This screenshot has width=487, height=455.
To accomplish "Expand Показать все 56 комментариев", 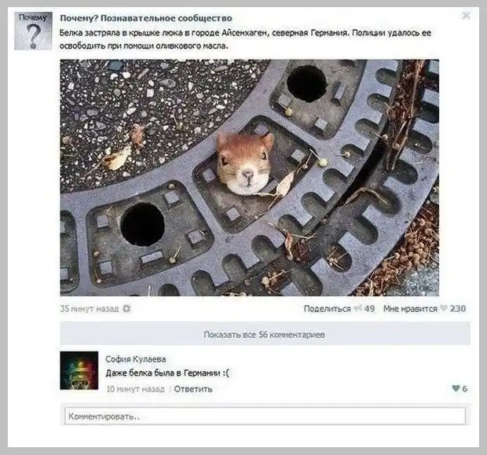I will click(x=265, y=335).
